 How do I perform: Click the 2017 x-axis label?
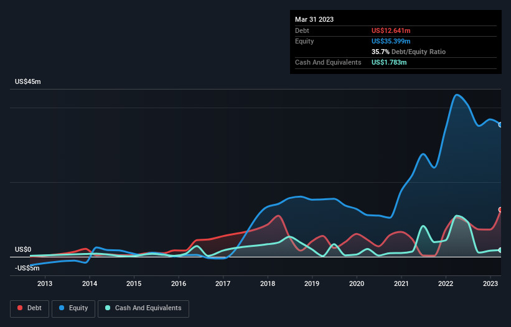tap(223, 283)
